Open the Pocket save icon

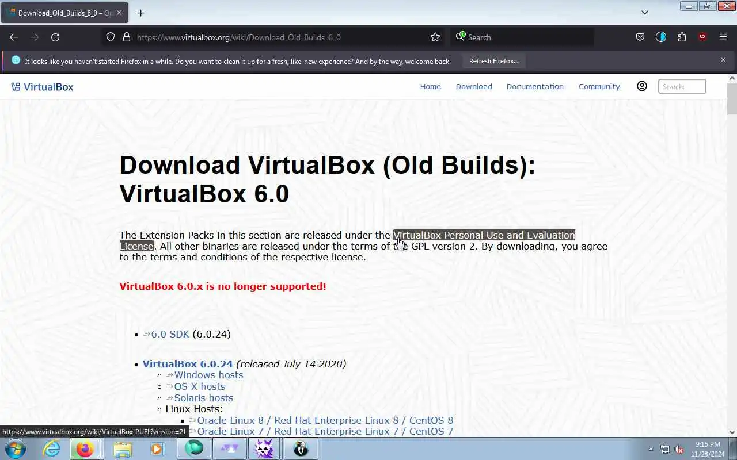[x=640, y=37]
